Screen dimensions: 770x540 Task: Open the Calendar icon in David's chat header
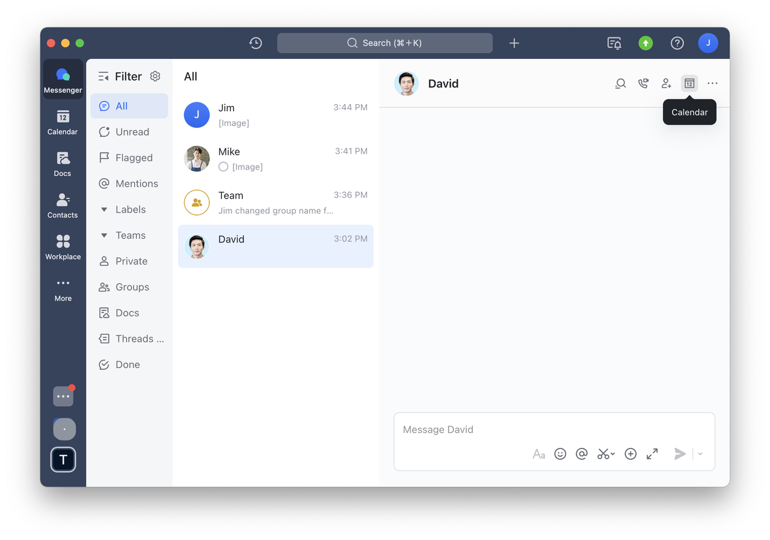689,84
